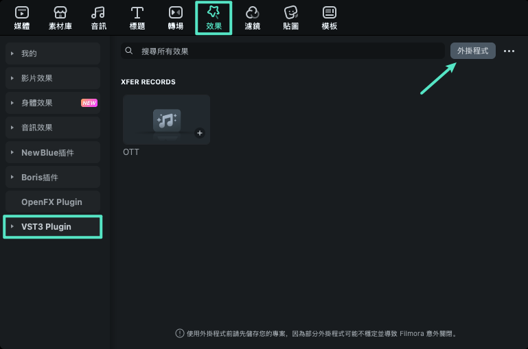Select the OTT effect thumbnail
Screen dimensions: 528x349
coord(166,120)
